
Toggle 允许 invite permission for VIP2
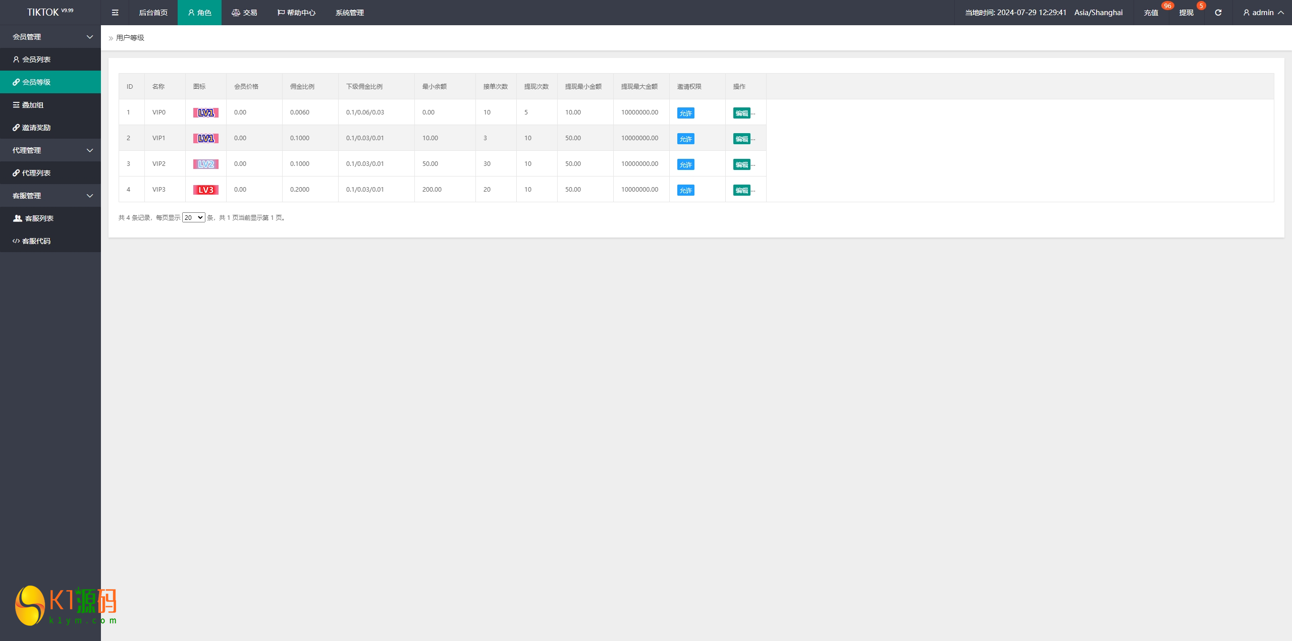tap(685, 164)
